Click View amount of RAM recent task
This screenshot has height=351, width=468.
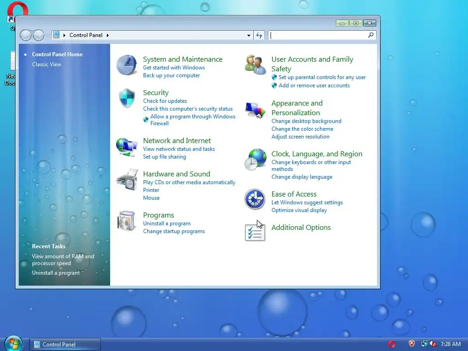coord(63,260)
